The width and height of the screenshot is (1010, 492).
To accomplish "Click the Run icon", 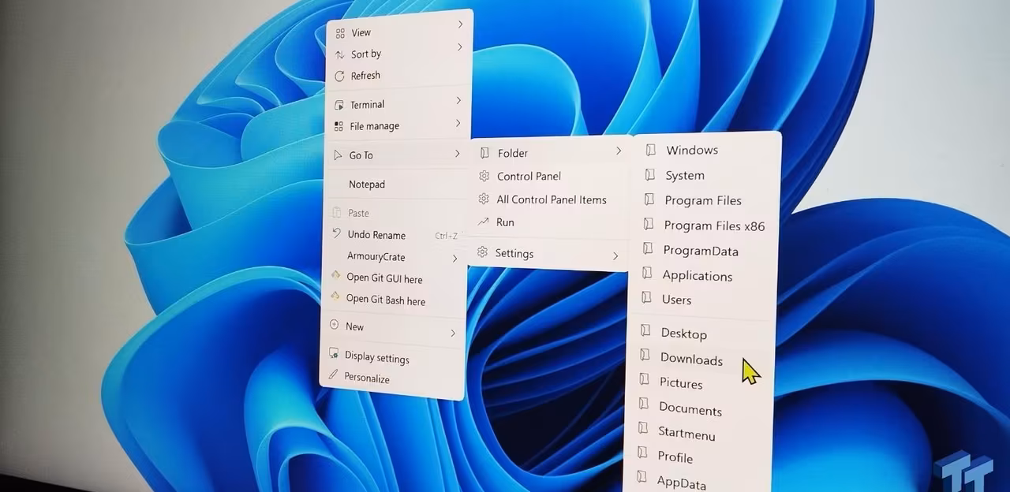I will click(x=484, y=222).
